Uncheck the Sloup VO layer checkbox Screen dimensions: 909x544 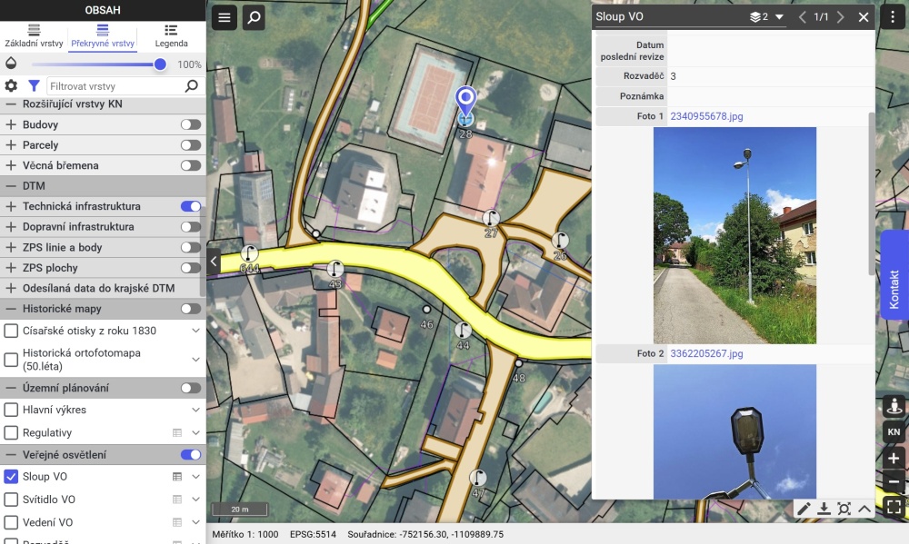click(x=11, y=476)
